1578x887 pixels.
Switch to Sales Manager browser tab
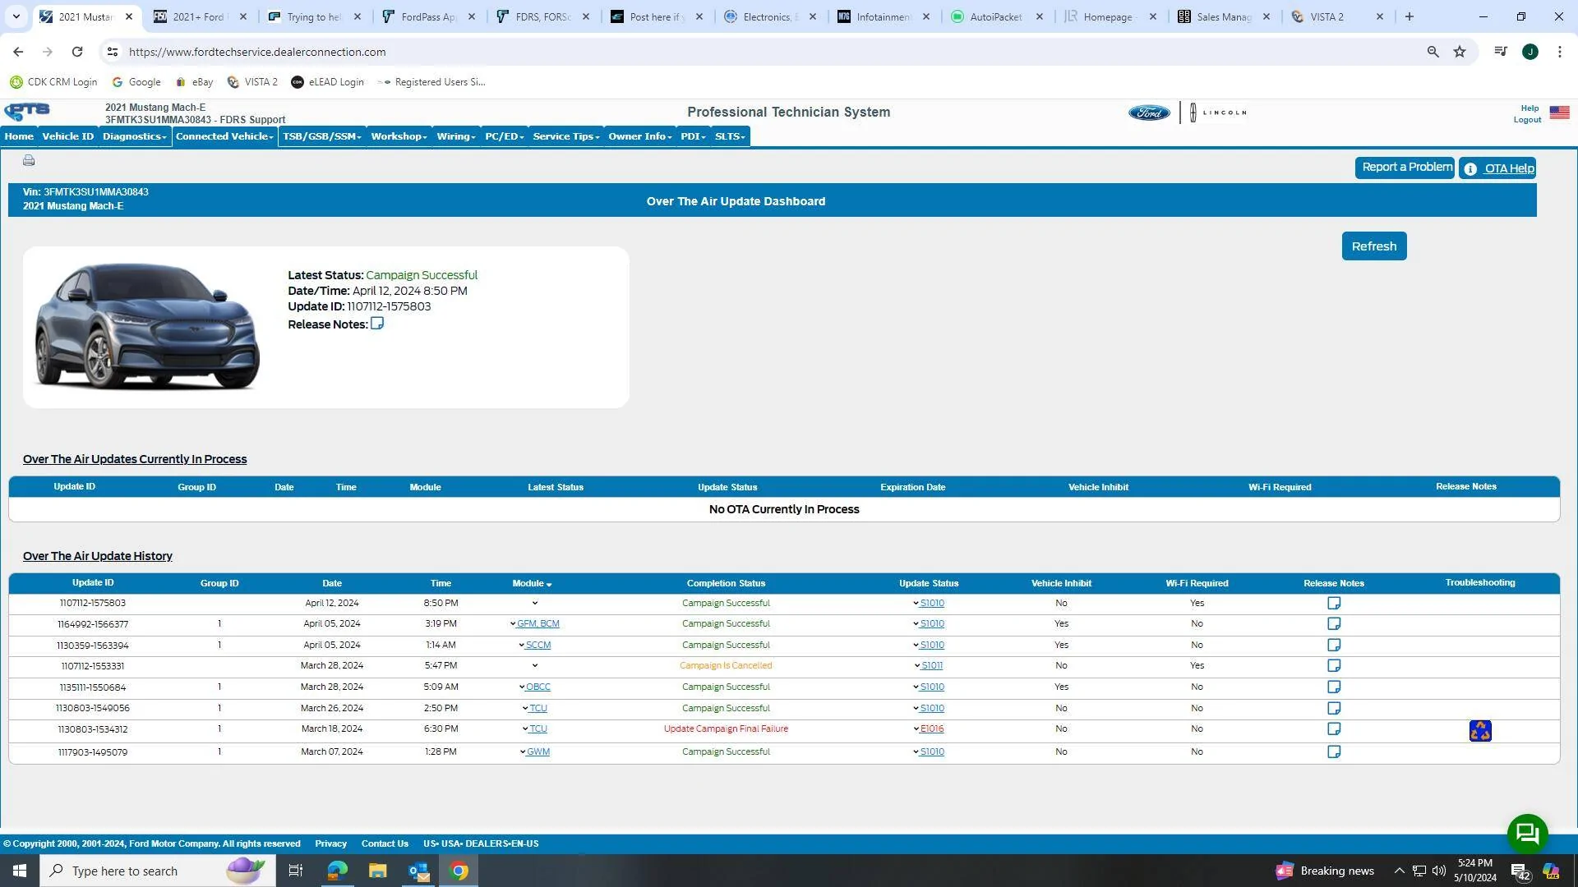[1223, 16]
